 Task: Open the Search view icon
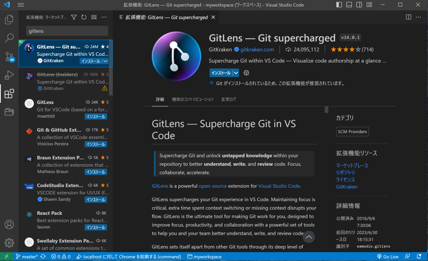[x=9, y=38]
